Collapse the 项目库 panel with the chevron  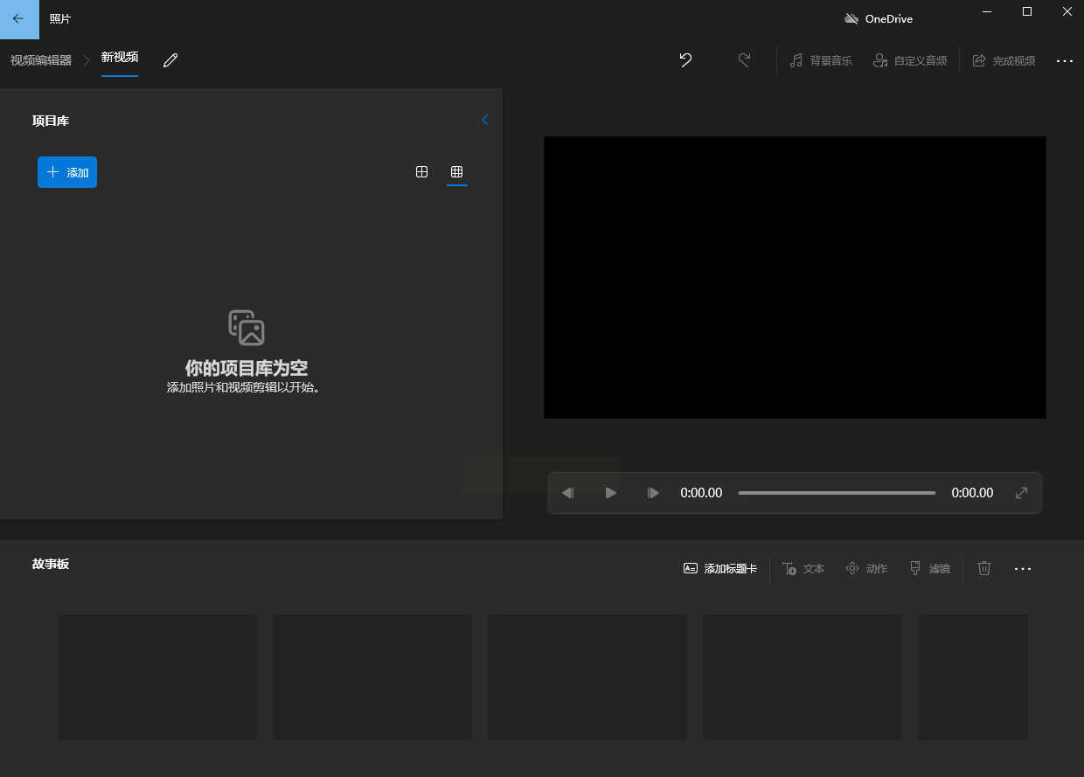click(485, 120)
